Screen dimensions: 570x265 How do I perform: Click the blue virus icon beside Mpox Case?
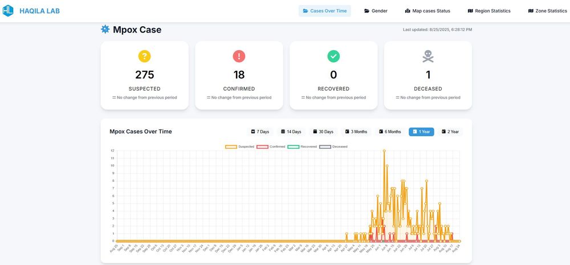105,30
